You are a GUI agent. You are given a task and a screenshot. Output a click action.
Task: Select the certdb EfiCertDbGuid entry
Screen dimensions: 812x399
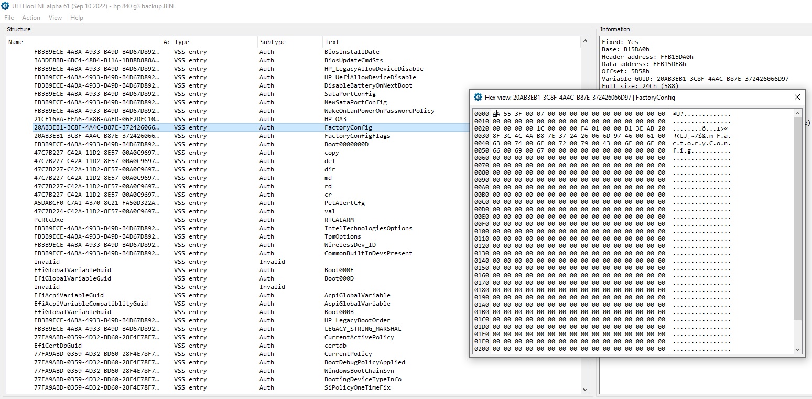point(334,346)
